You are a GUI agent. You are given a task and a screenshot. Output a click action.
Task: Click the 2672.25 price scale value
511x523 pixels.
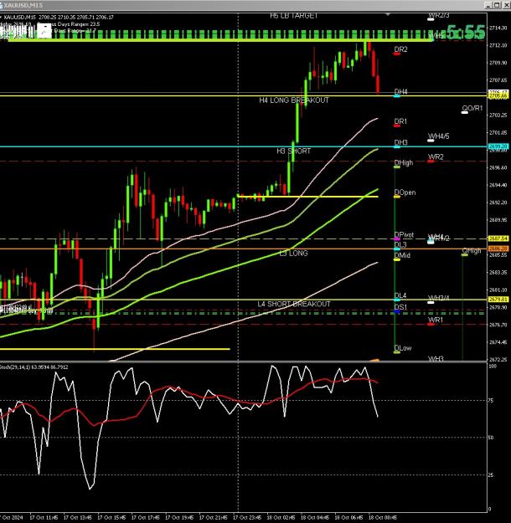coord(498,360)
